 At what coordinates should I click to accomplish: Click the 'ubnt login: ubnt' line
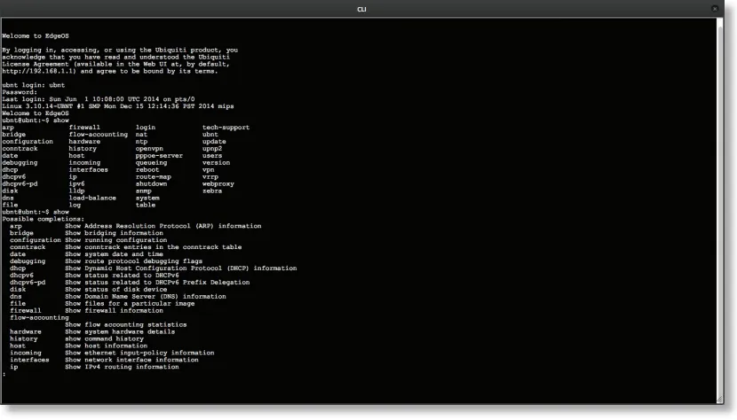click(34, 84)
